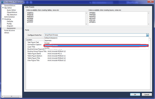This screenshot has height=99, width=155.
Task: Click the OK button
Action: tap(135, 95)
